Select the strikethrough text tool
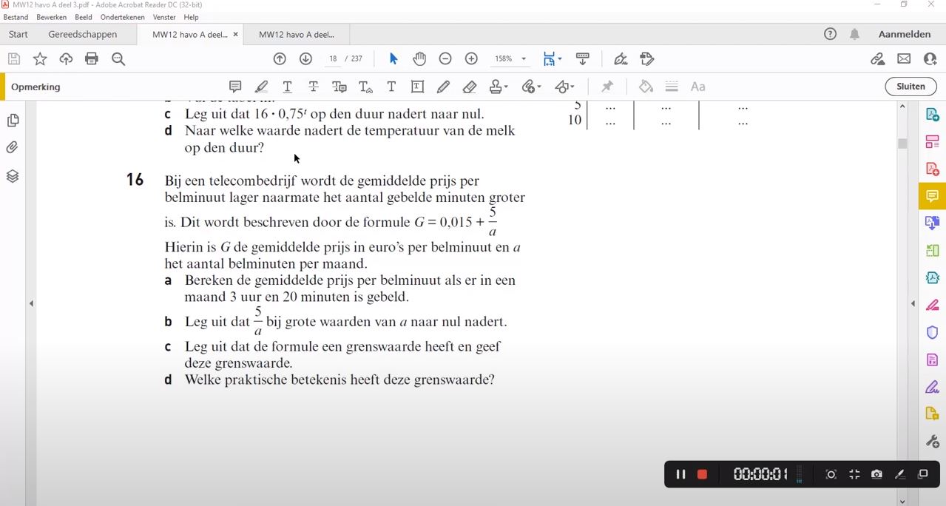Screen dimensions: 946x506 pyautogui.click(x=314, y=87)
